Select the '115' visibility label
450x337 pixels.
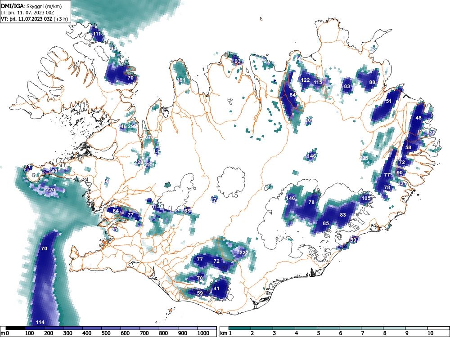[318, 82]
